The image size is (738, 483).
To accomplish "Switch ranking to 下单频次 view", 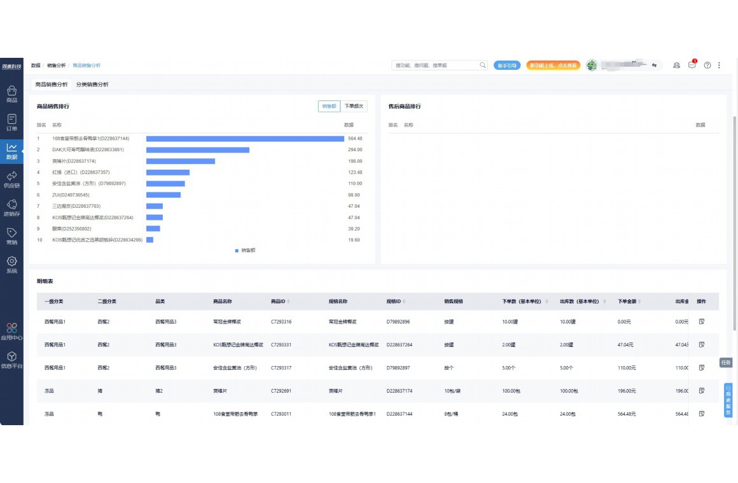I will [353, 106].
